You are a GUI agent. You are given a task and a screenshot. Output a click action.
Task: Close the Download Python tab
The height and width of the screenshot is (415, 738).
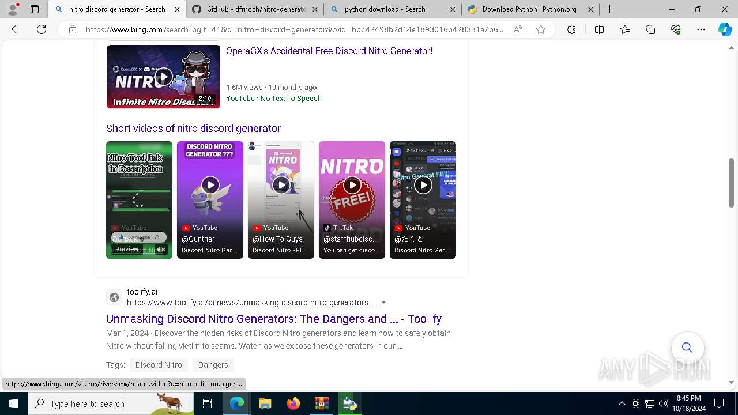pyautogui.click(x=590, y=9)
